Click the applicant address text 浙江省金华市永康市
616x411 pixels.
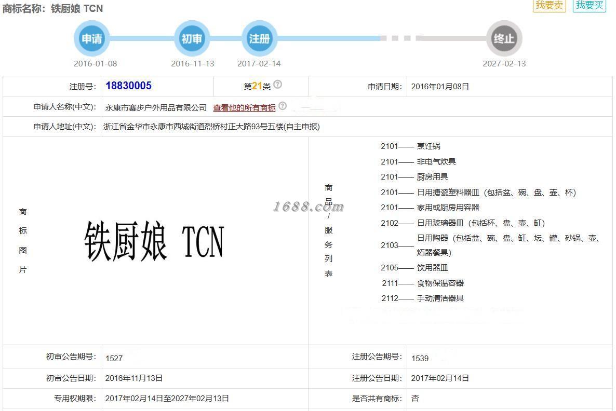point(138,127)
